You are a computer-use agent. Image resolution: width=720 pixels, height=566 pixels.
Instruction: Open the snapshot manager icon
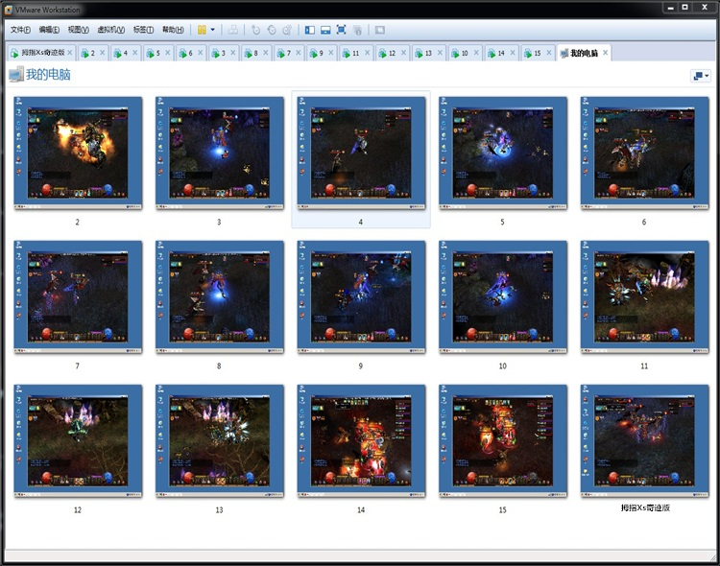(x=287, y=30)
